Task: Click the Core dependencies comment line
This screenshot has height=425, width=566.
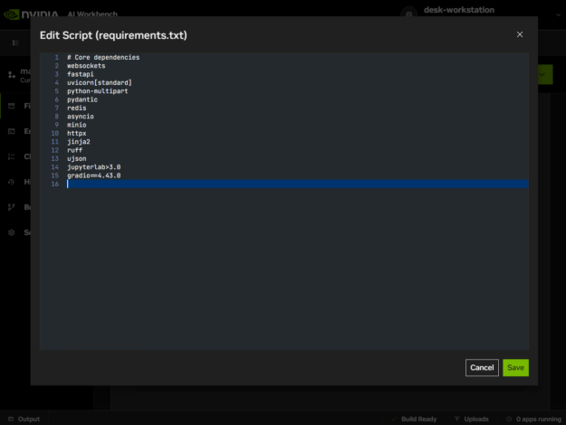Action: click(x=102, y=57)
